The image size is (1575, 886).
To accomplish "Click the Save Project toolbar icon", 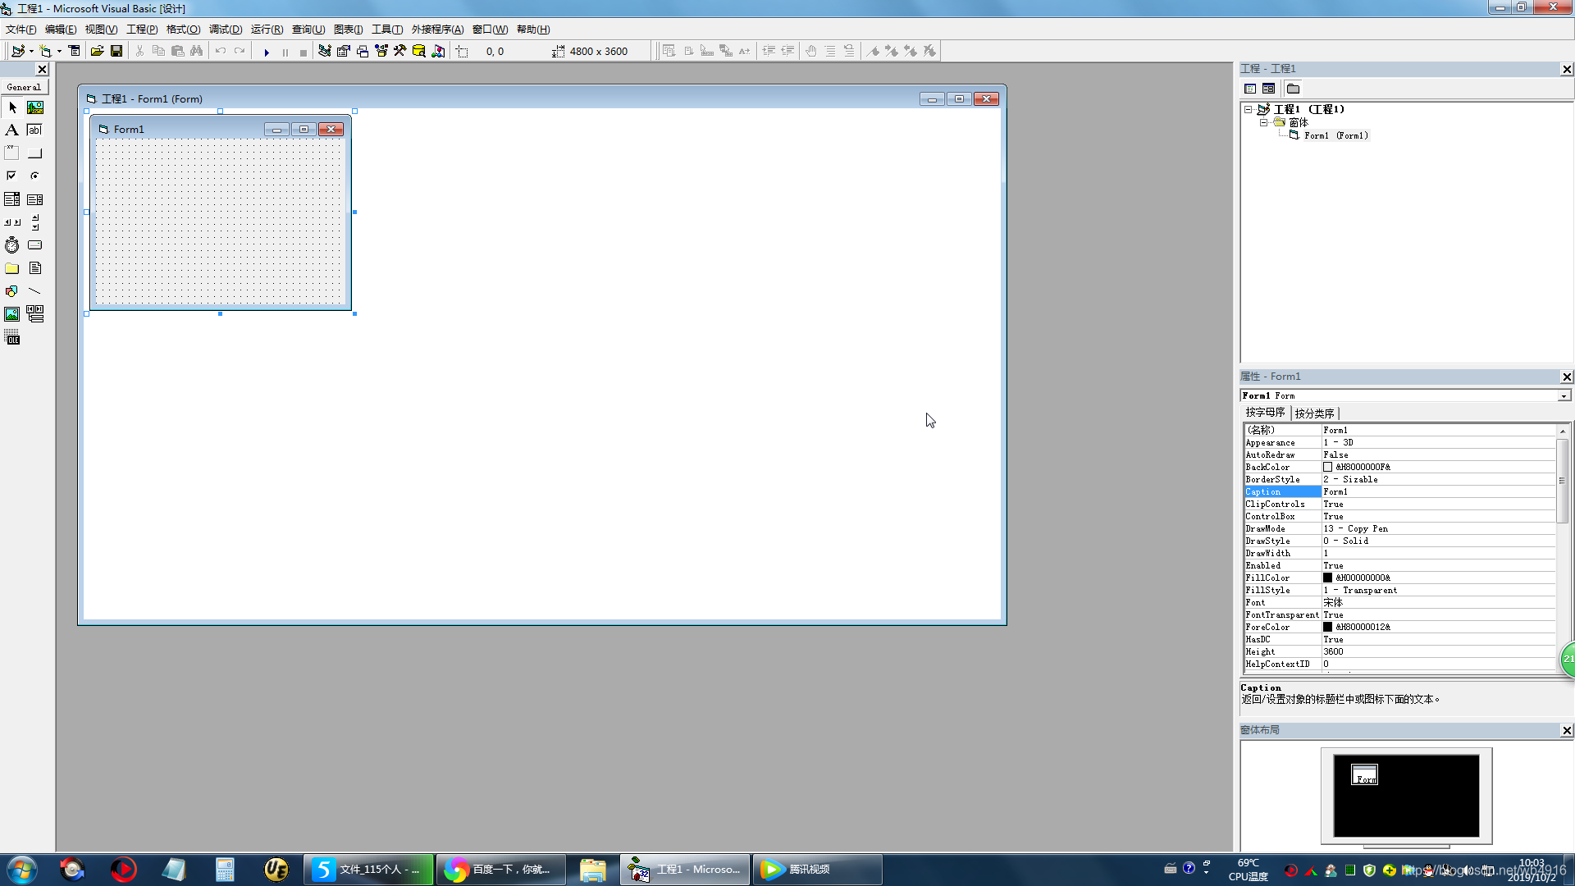I will click(x=116, y=52).
